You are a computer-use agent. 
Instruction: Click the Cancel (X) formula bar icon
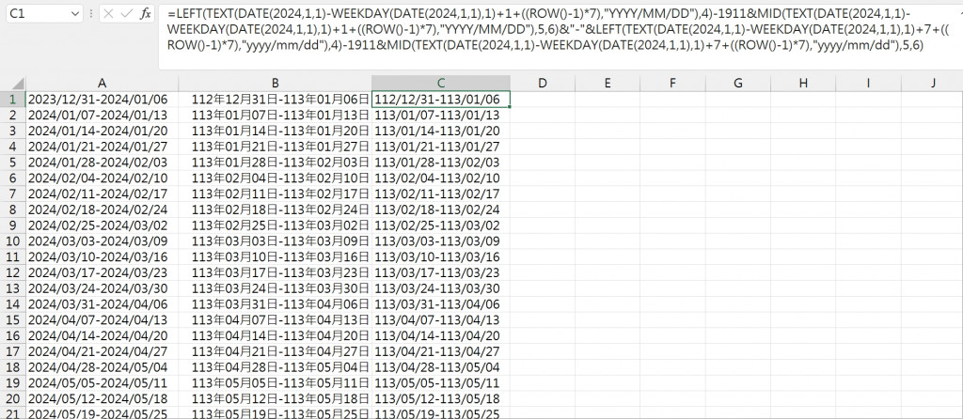click(x=108, y=13)
